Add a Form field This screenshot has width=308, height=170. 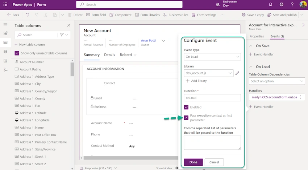tap(96, 15)
